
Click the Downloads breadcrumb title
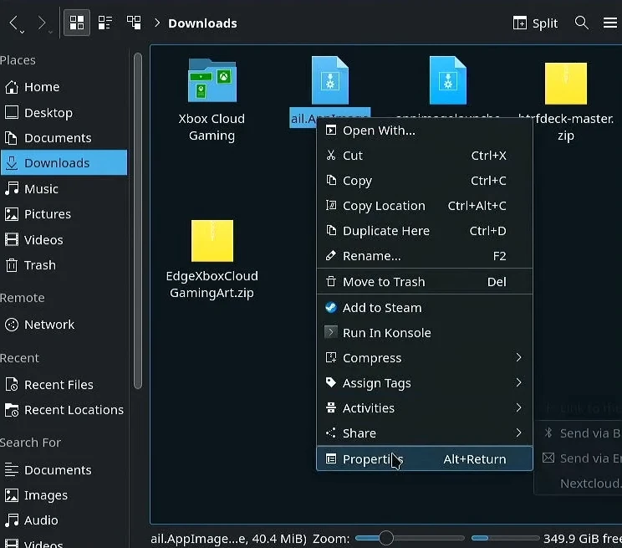coord(202,23)
